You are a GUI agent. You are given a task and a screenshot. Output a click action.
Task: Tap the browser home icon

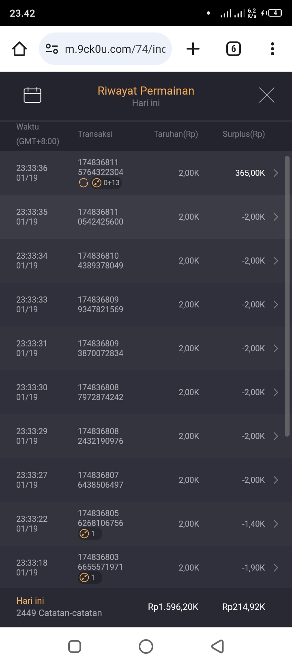pyautogui.click(x=19, y=49)
